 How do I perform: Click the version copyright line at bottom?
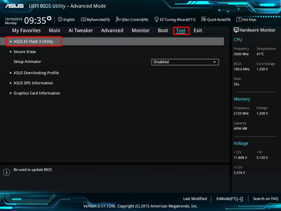140,206
